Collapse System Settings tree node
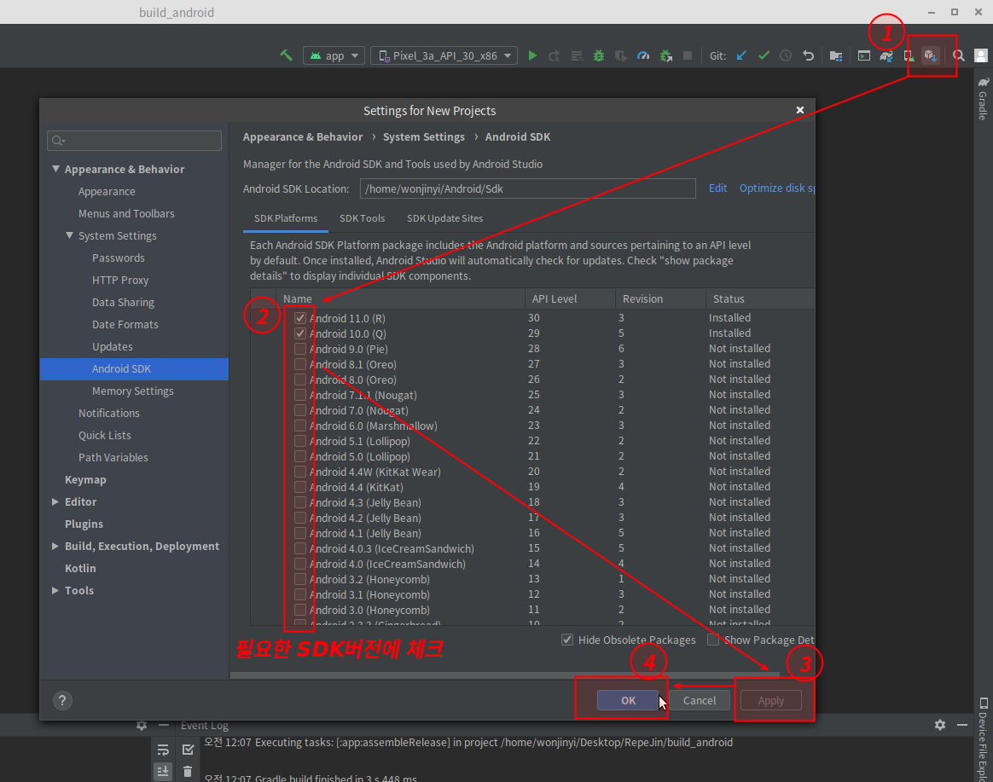This screenshot has height=782, width=993. coord(70,235)
